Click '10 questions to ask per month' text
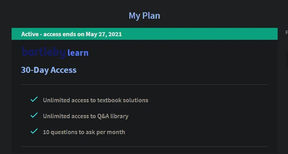 pyautogui.click(x=84, y=132)
